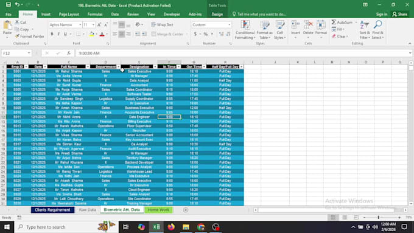The width and height of the screenshot is (414, 233).
Task: Click the Share button
Action: tap(400, 14)
